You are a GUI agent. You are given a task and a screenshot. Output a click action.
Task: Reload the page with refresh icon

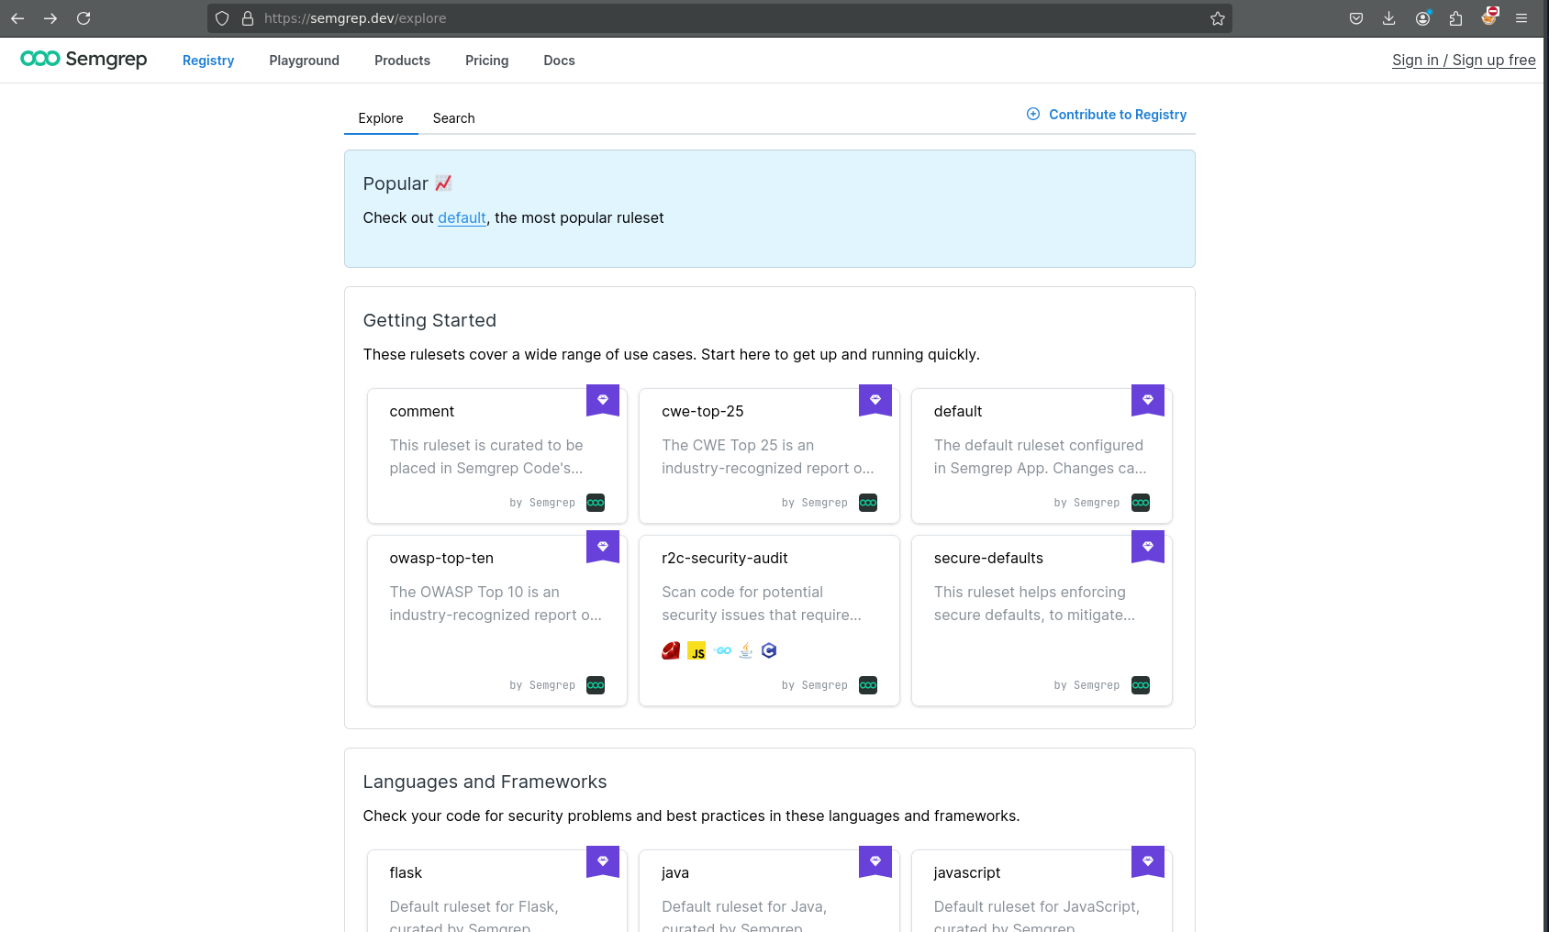84,18
